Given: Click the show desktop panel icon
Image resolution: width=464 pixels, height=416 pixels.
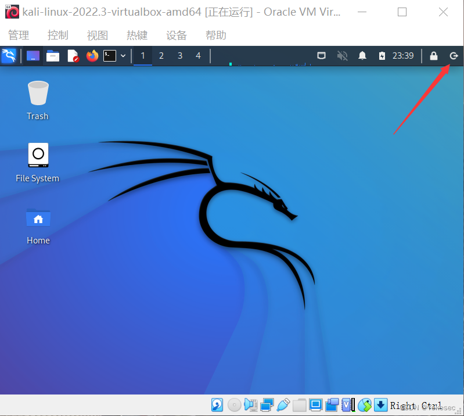Looking at the screenshot, I should coord(33,56).
